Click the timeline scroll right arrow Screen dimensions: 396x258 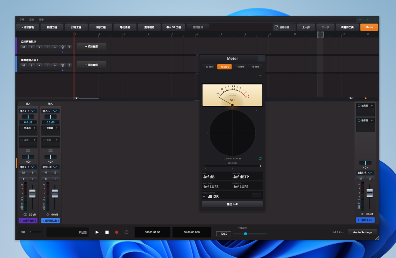coord(351,98)
